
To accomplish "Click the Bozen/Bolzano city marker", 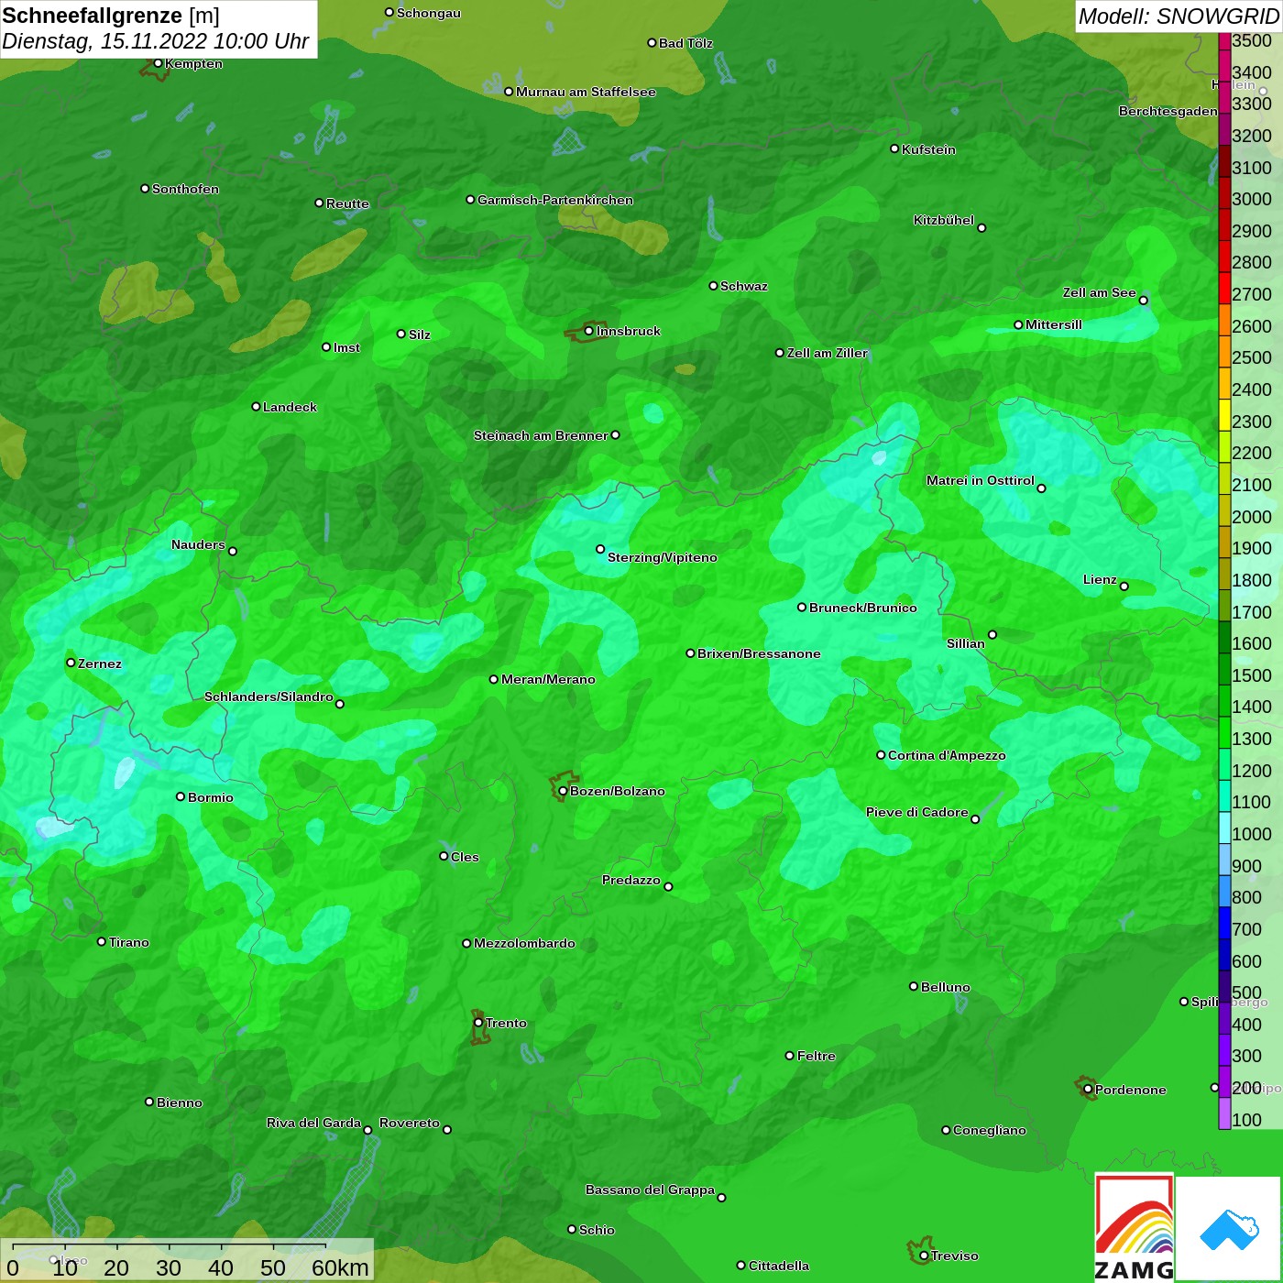I will (563, 791).
